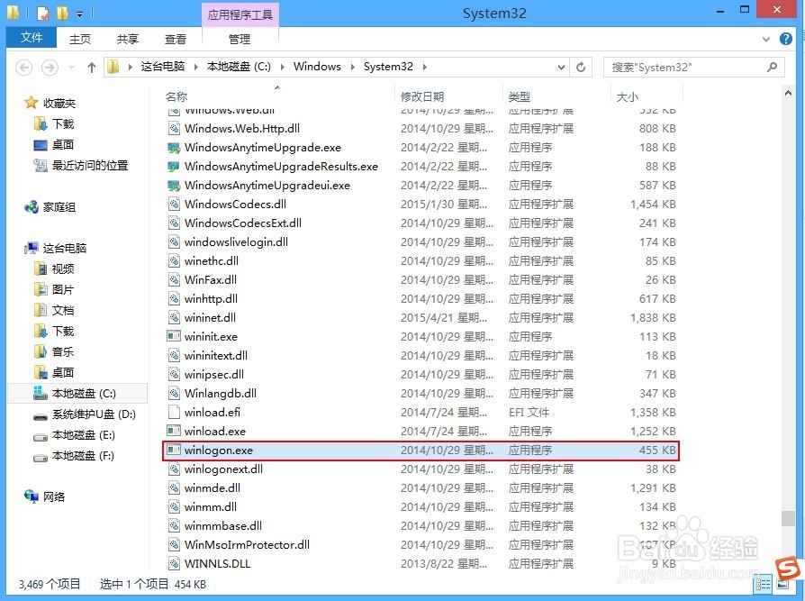Go up one folder level arrow
805x601 pixels.
click(91, 68)
